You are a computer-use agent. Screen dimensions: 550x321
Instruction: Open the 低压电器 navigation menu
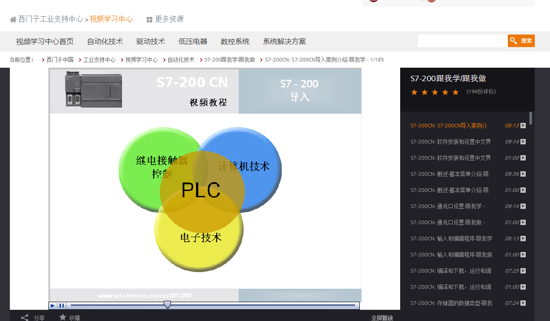(193, 41)
